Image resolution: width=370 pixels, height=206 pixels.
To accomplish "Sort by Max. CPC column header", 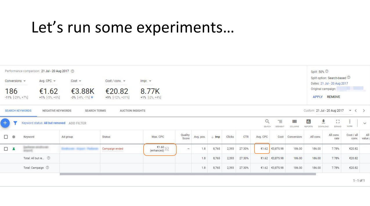I will pyautogui.click(x=158, y=137).
